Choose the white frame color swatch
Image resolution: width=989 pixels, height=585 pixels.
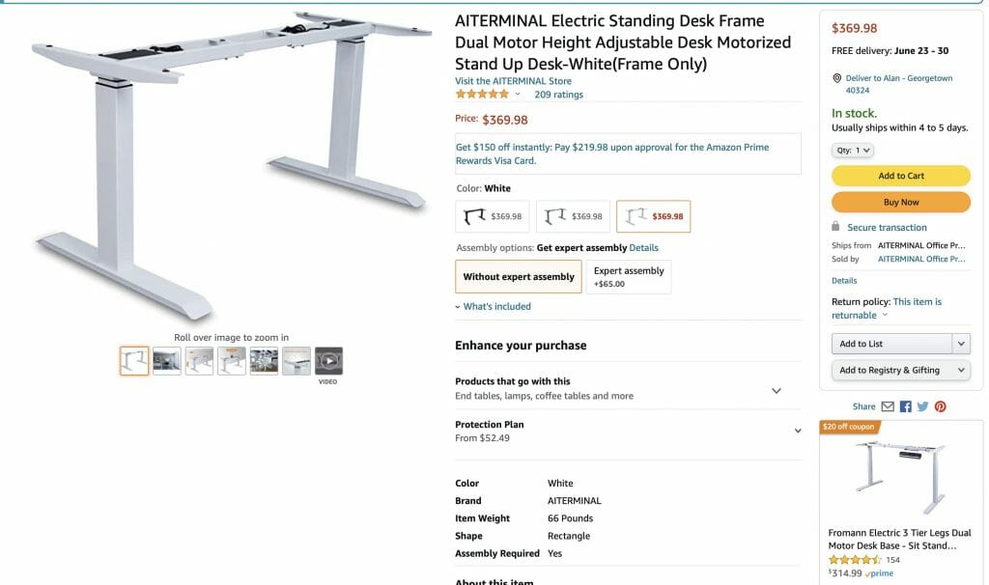click(654, 216)
